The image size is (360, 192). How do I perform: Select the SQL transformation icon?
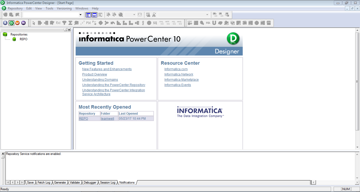(x=208, y=23)
